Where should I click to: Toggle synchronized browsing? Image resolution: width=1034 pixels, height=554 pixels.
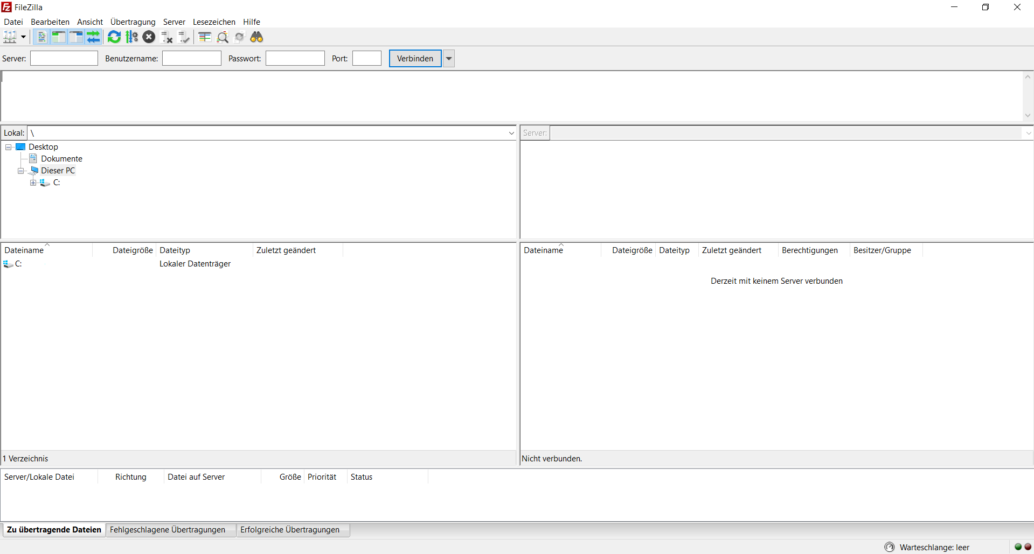coord(240,37)
